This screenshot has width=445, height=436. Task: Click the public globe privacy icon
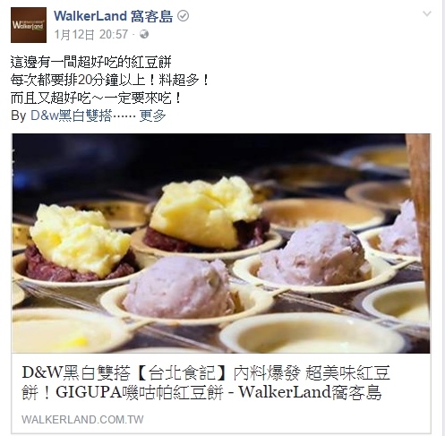pyautogui.click(x=144, y=34)
